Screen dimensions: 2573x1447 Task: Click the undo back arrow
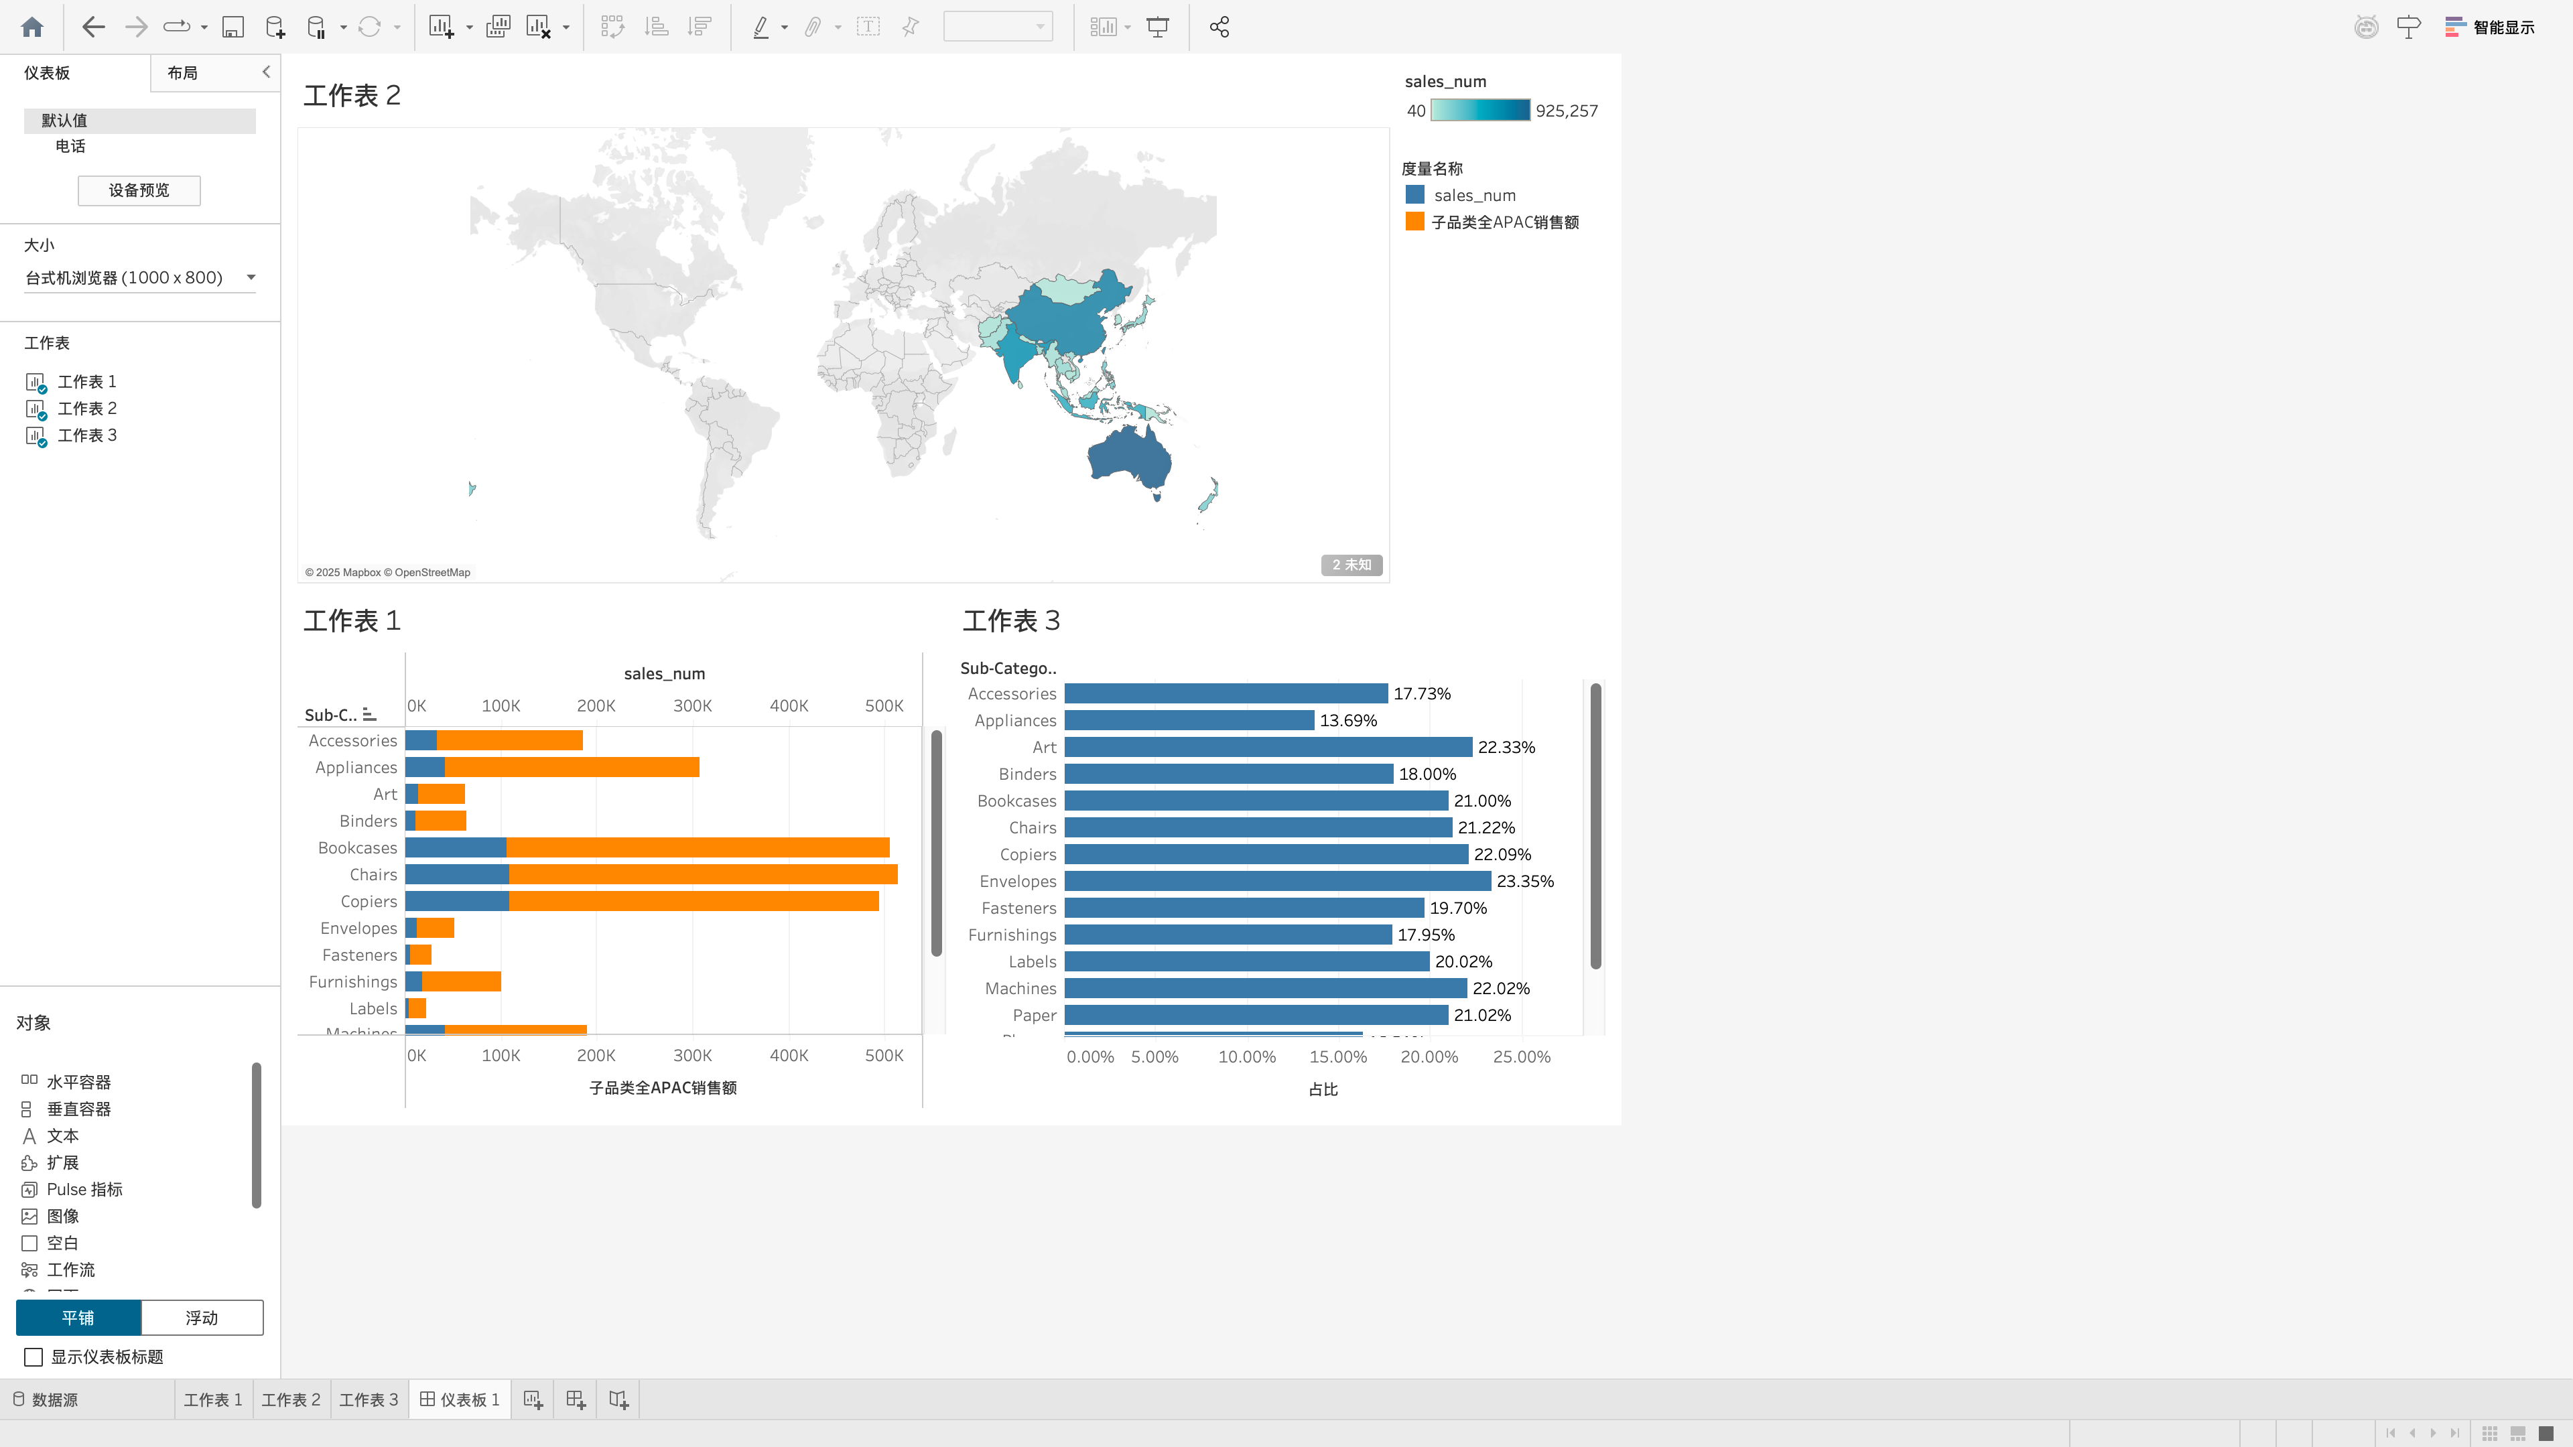point(93,27)
